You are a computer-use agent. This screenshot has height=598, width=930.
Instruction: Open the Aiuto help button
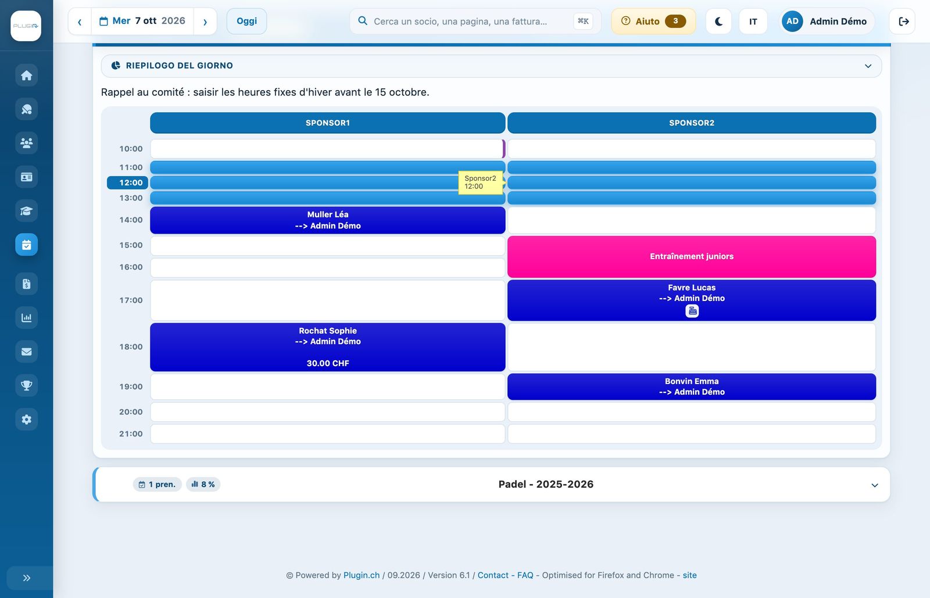[x=653, y=22]
